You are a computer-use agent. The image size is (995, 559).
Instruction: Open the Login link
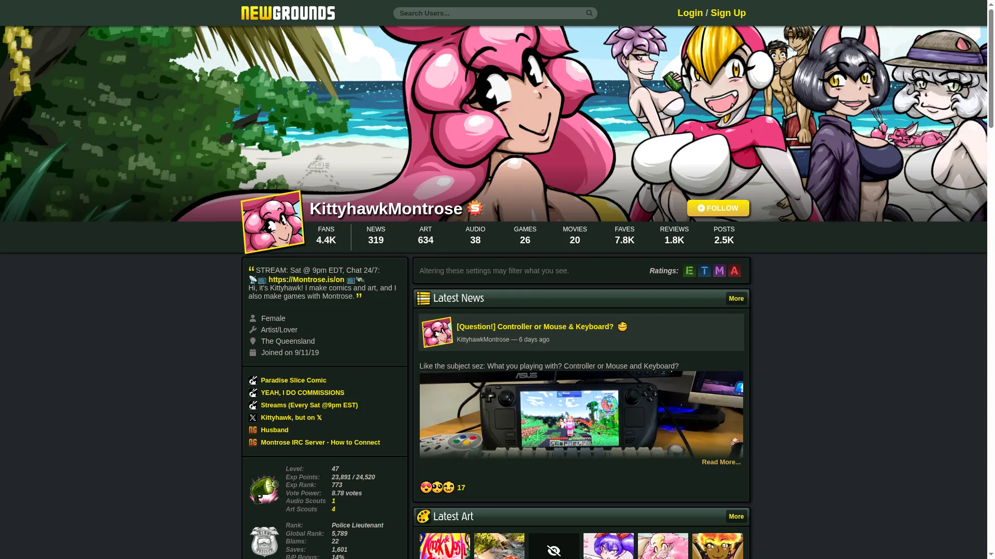tap(690, 13)
